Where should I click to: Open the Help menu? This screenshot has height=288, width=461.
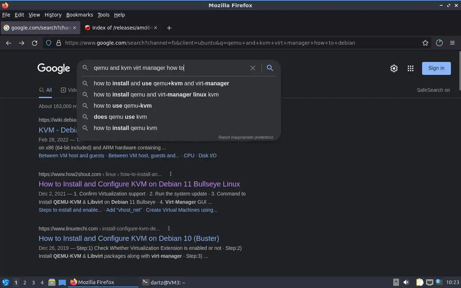click(x=119, y=15)
